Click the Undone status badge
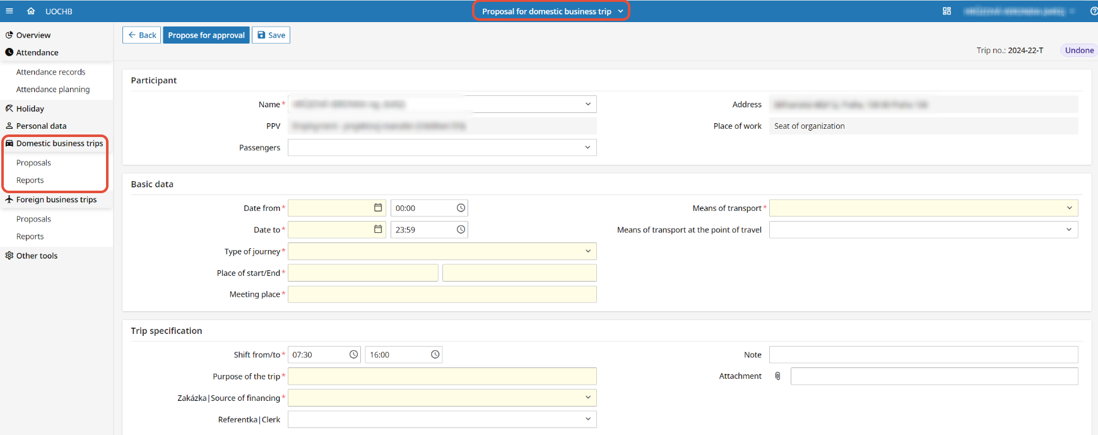Viewport: 1098px width, 435px height. (1079, 51)
